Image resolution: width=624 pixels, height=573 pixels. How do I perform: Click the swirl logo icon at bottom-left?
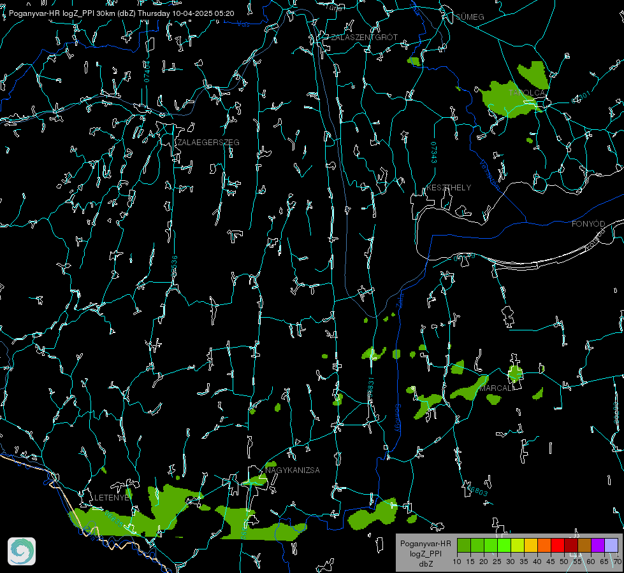tap(22, 551)
